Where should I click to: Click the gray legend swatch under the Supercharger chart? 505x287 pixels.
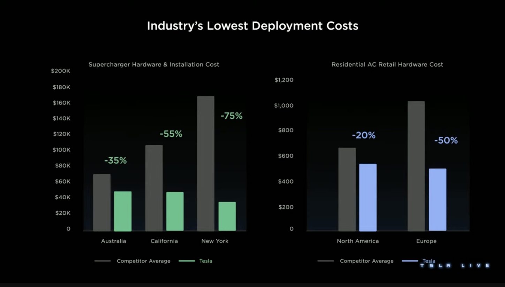pyautogui.click(x=103, y=261)
